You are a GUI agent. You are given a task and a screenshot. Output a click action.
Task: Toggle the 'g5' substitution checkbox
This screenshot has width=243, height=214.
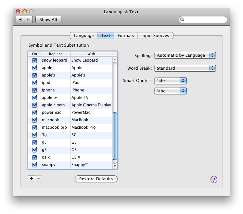click(34, 142)
